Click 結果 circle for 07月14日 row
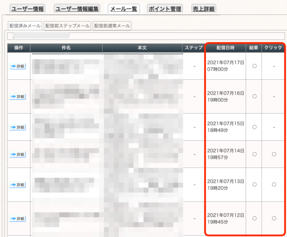This screenshot has height=237, width=287. [x=254, y=154]
